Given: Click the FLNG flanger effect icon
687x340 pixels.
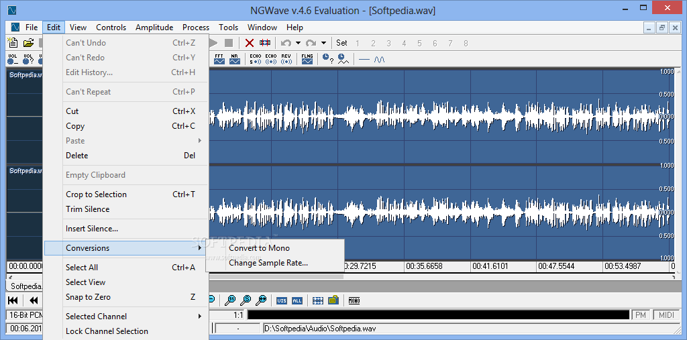Looking at the screenshot, I should (307, 59).
